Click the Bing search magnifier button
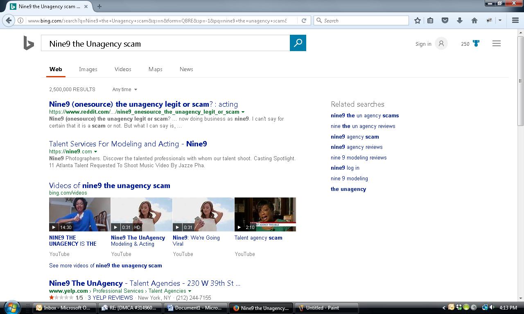Image resolution: width=524 pixels, height=314 pixels. point(298,43)
